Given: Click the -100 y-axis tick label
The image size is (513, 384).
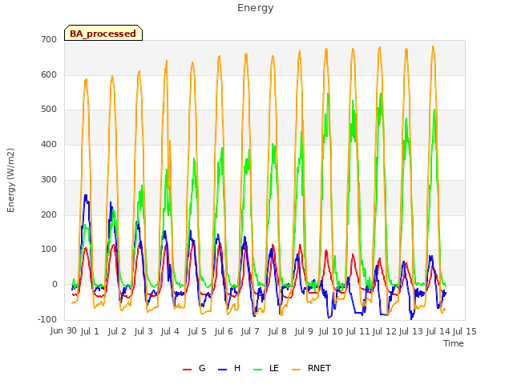Looking at the screenshot, I should tap(47, 319).
